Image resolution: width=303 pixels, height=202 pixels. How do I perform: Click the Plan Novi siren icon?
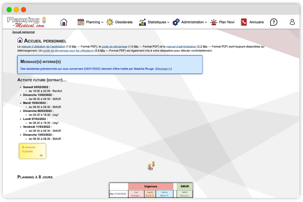coord(214,22)
